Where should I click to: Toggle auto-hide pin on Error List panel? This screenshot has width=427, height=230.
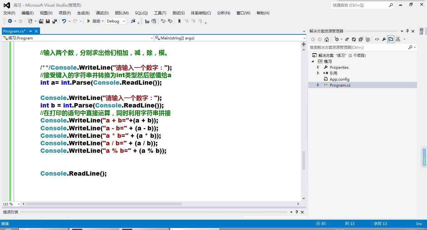pyautogui.click(x=297, y=212)
